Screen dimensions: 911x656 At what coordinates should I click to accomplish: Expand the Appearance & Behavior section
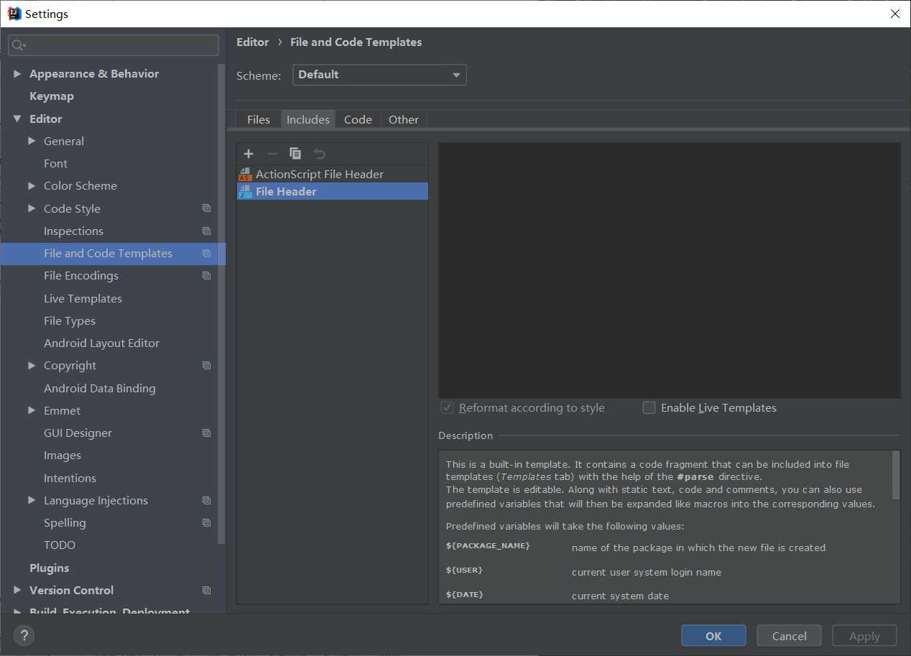pos(17,74)
